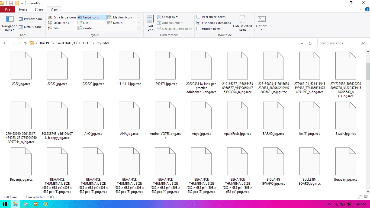Switch to details view in status bar
370x208 pixels.
coord(360,197)
